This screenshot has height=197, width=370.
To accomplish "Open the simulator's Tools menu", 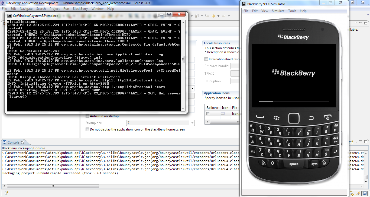I will pyautogui.click(x=292, y=11).
